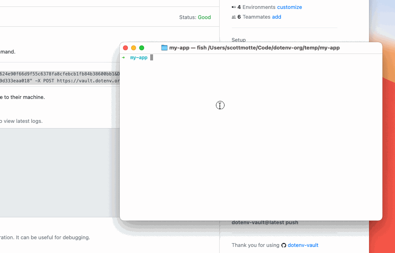The height and width of the screenshot is (253, 395).
Task: Close the my-app terminal window
Action: (125, 48)
